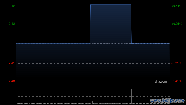Click the green 2.42 label on +0.21% gridline

pyautogui.click(x=12, y=24)
